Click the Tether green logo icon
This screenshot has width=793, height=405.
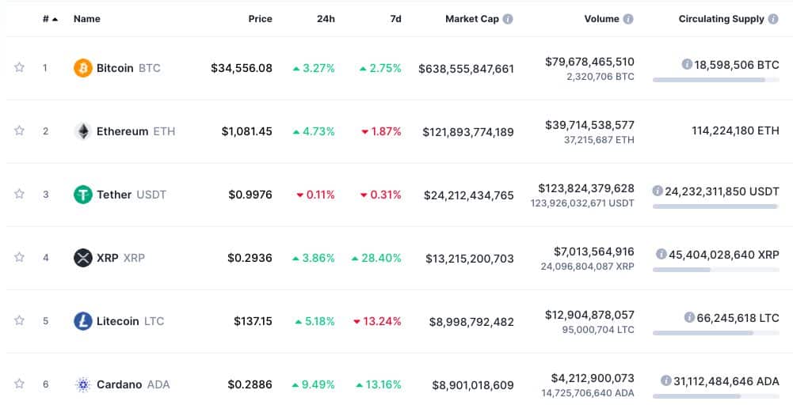pos(83,195)
